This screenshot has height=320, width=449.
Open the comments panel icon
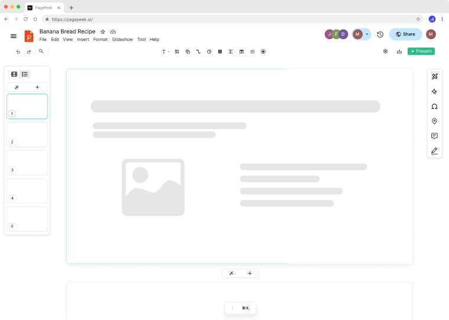tap(434, 136)
